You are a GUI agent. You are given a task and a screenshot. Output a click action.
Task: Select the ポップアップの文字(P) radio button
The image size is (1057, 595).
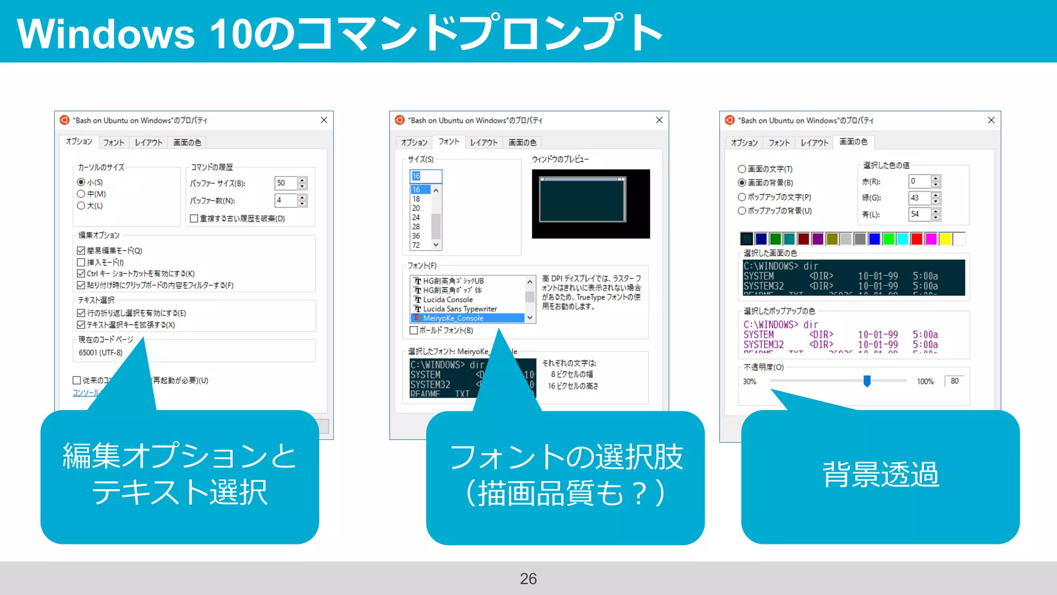742,197
